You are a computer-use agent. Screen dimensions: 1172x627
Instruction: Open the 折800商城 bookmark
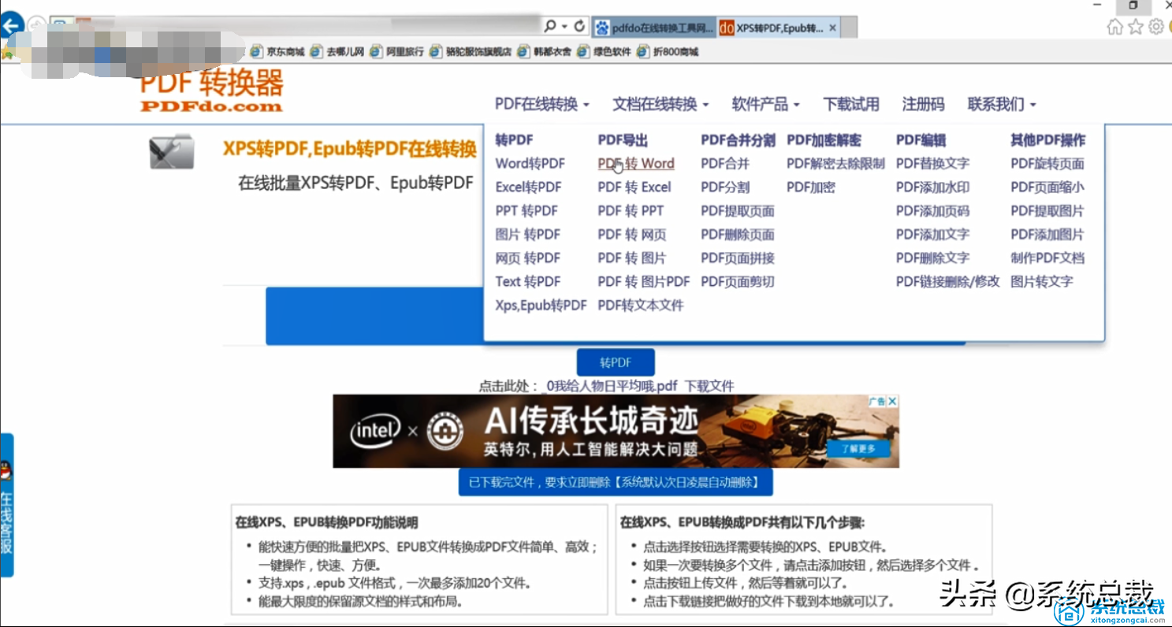click(x=667, y=52)
